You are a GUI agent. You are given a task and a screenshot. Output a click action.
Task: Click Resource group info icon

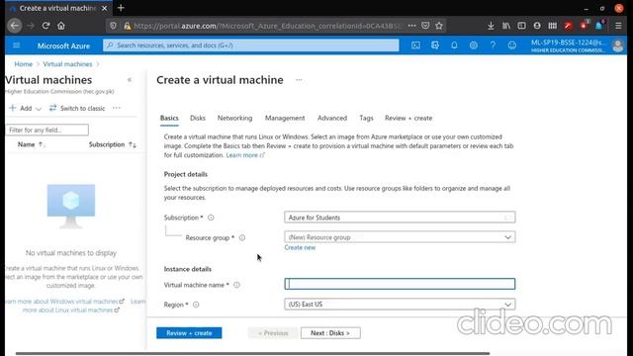pos(242,237)
